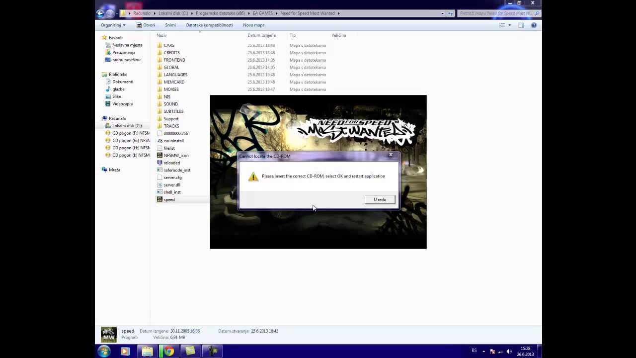Click Snimi in the Explorer toolbar
The height and width of the screenshot is (358, 636).
(x=170, y=25)
